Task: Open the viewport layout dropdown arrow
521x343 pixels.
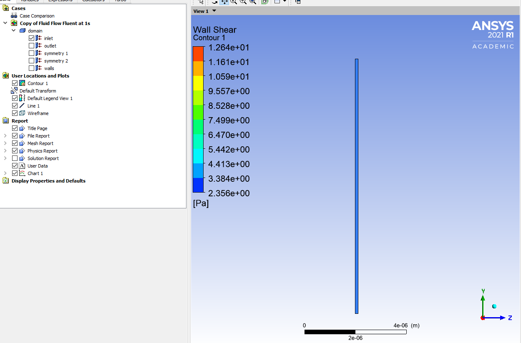Action: [x=285, y=1]
